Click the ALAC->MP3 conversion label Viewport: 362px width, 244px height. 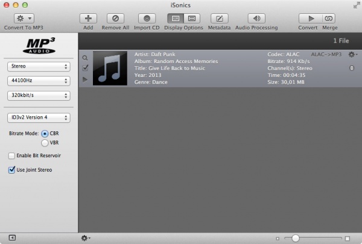326,54
